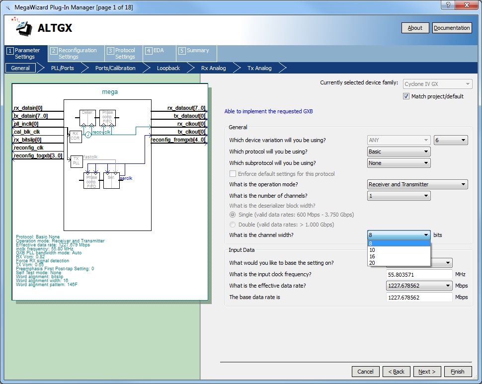This screenshot has height=384, width=482.
Task: Open the device variation ANY dropdown
Action: pyautogui.click(x=399, y=140)
